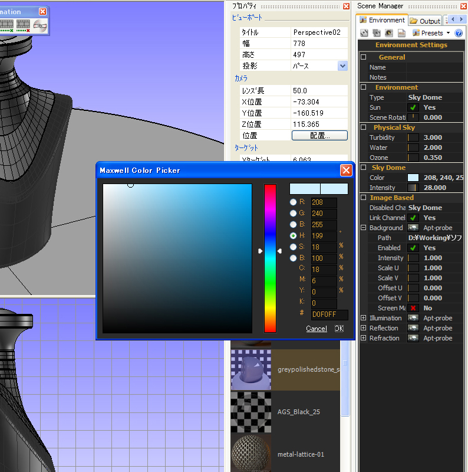468x472 pixels.
Task: Click the MXS file icon in Scene Manager
Action: [x=401, y=33]
